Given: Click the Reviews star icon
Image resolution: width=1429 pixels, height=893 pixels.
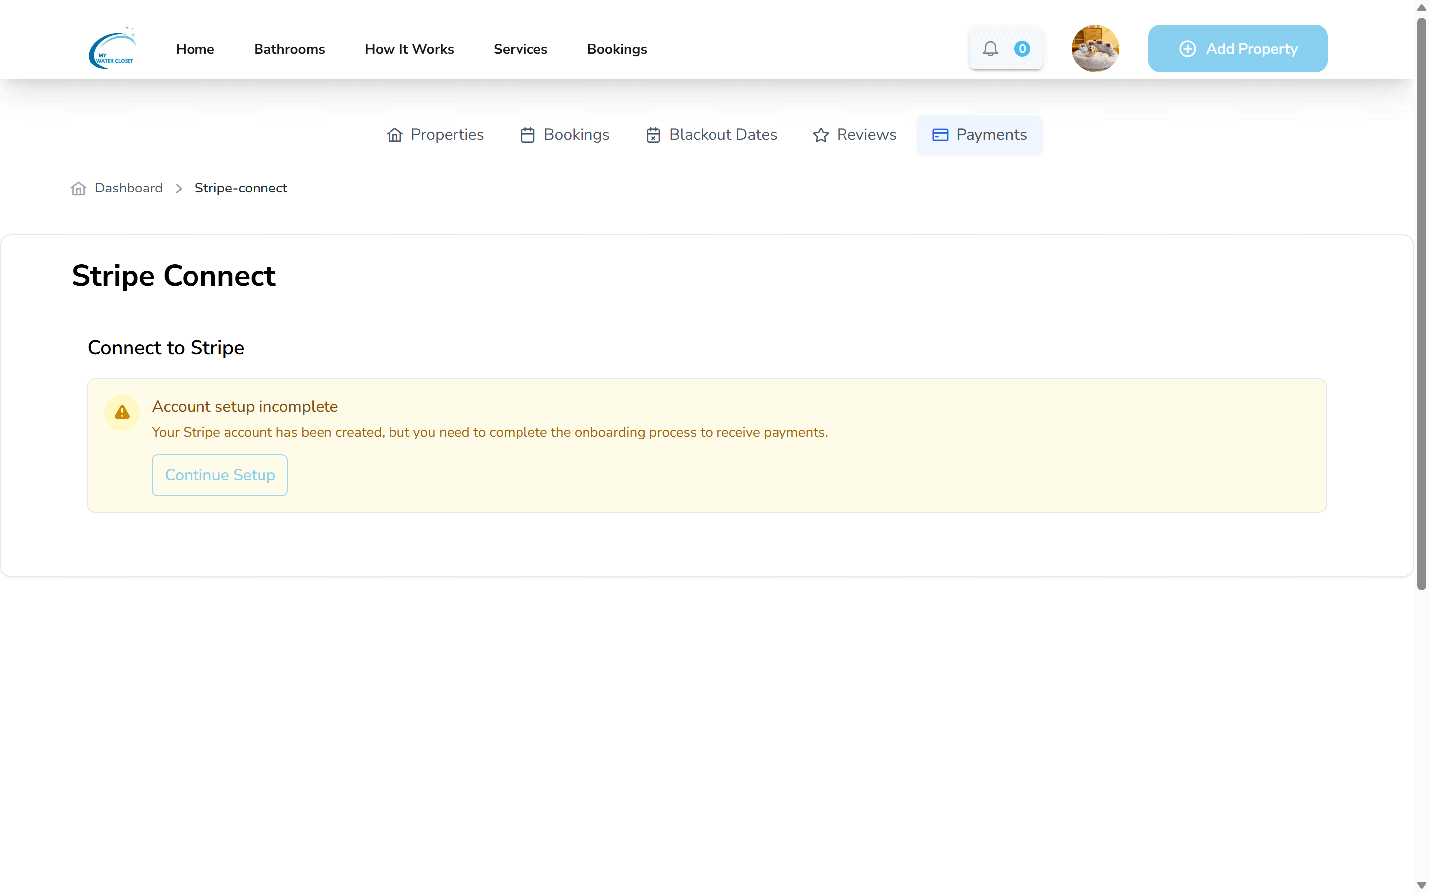Looking at the screenshot, I should 821,135.
